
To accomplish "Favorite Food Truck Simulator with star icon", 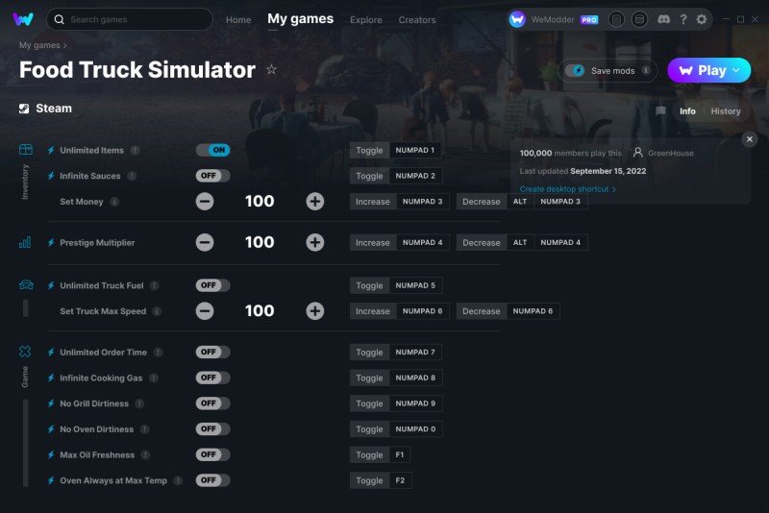I will [271, 69].
